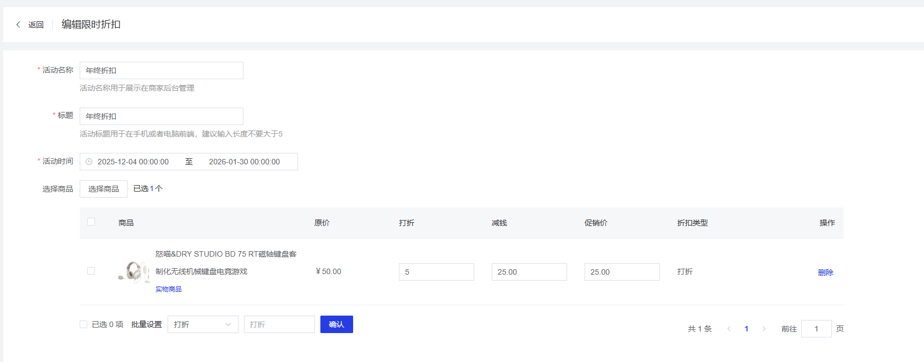Toggle the select-all checkbox in table header
924x362 pixels.
[91, 222]
